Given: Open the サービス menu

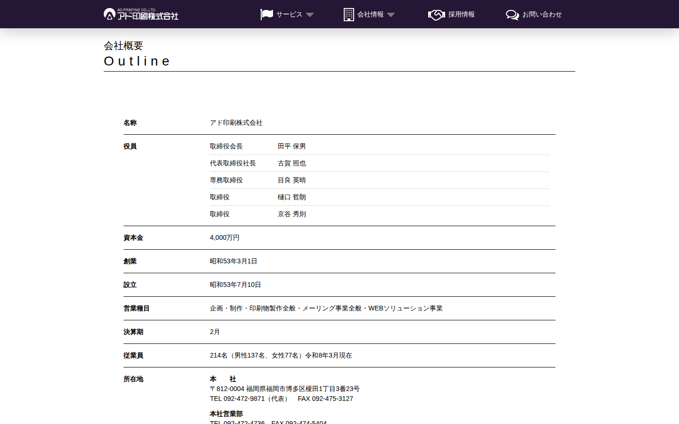Looking at the screenshot, I should click(289, 15).
